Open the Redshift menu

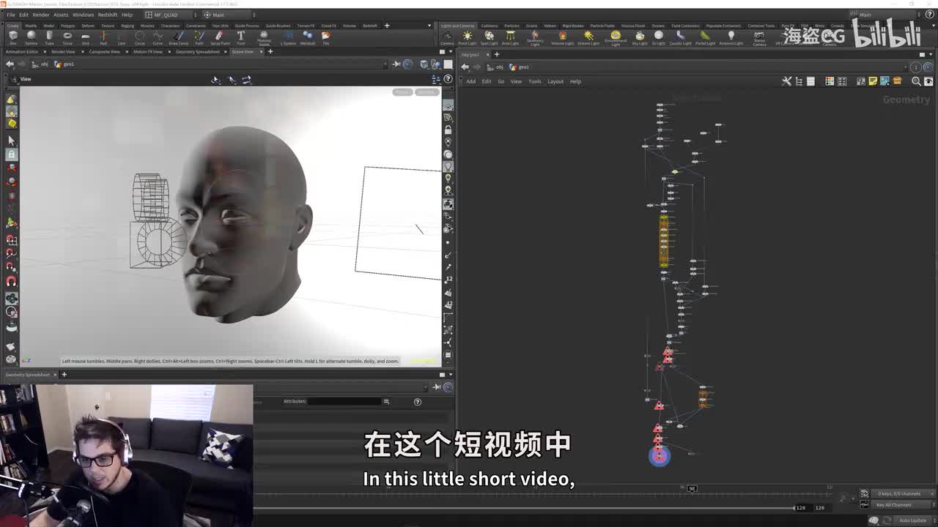tap(108, 15)
